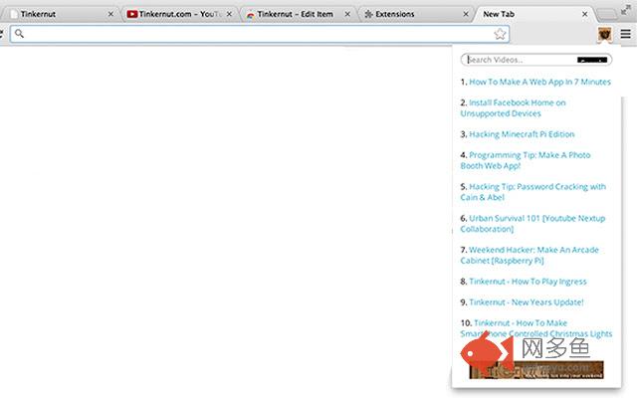Image resolution: width=637 pixels, height=398 pixels.
Task: Close the New Tab tab
Action: tap(584, 14)
